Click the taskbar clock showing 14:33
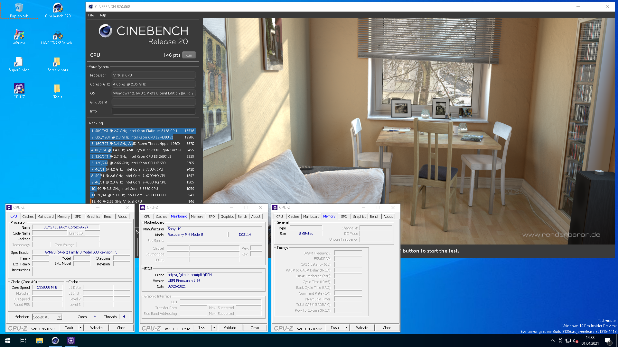Viewport: 618px width, 347px height. (590, 341)
